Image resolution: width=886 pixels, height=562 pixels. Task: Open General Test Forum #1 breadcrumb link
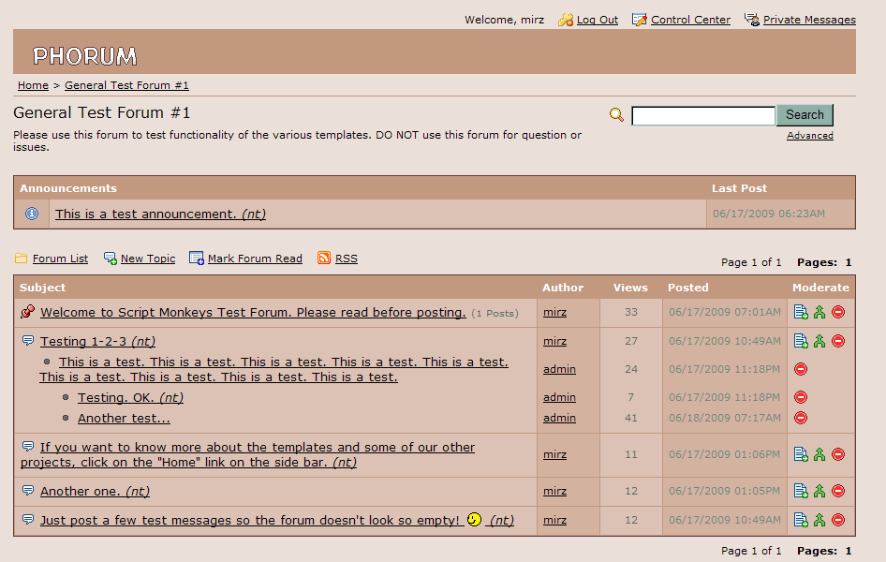pos(126,85)
